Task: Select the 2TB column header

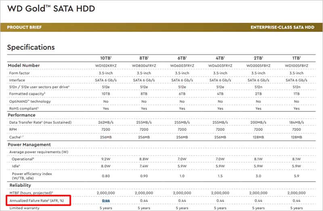Action: coord(258,58)
